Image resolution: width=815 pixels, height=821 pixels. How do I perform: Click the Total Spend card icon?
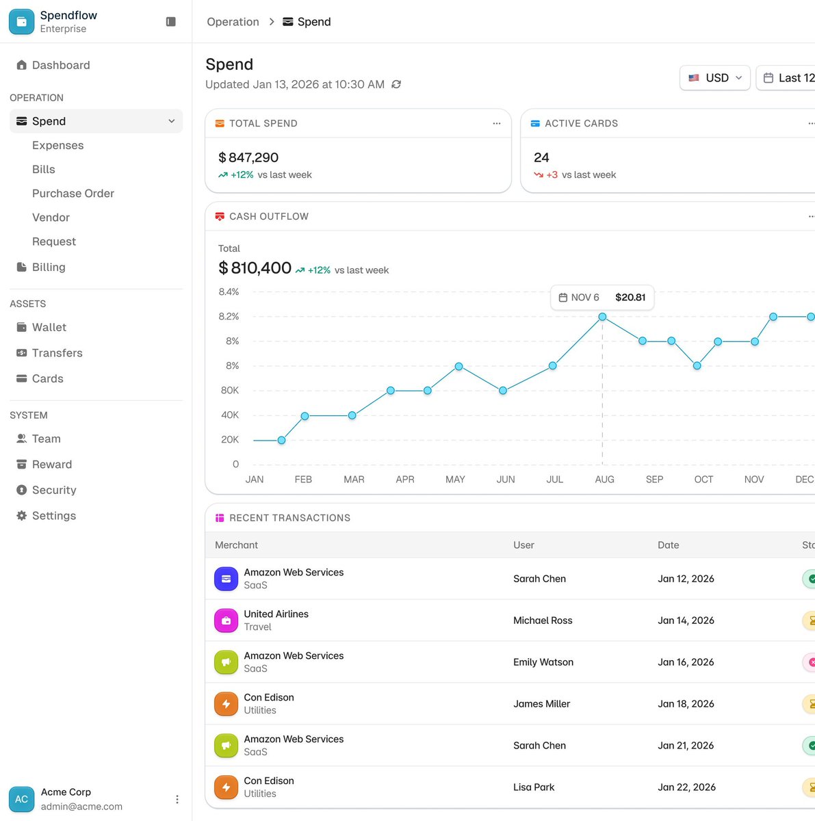click(220, 123)
